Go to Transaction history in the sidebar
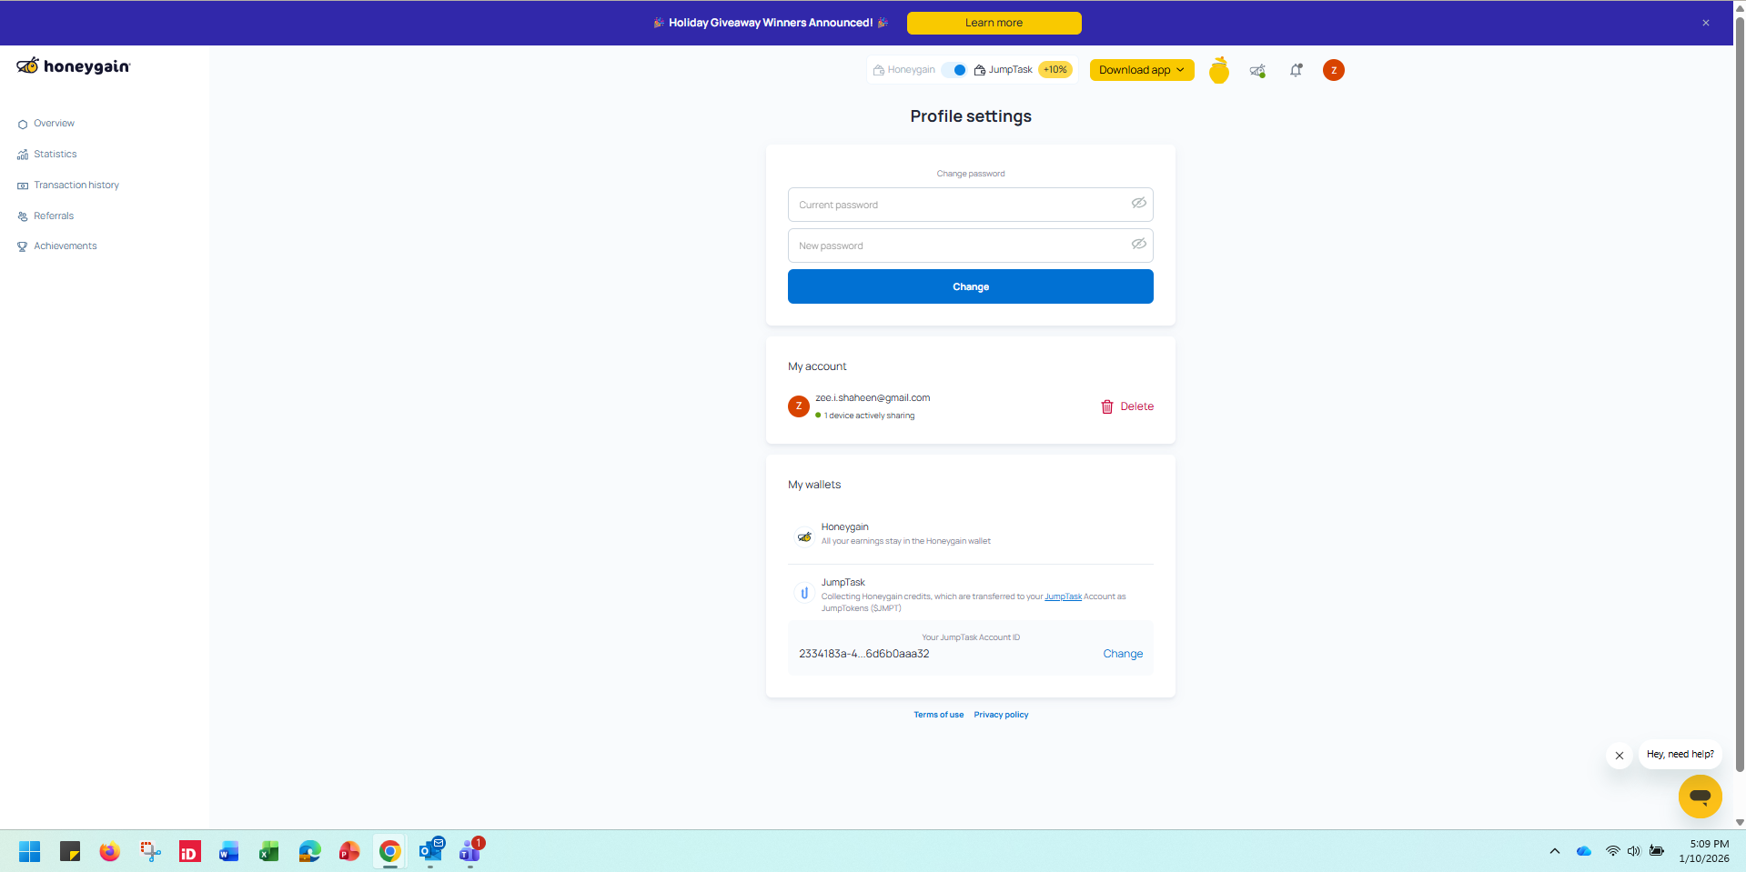 coord(76,185)
